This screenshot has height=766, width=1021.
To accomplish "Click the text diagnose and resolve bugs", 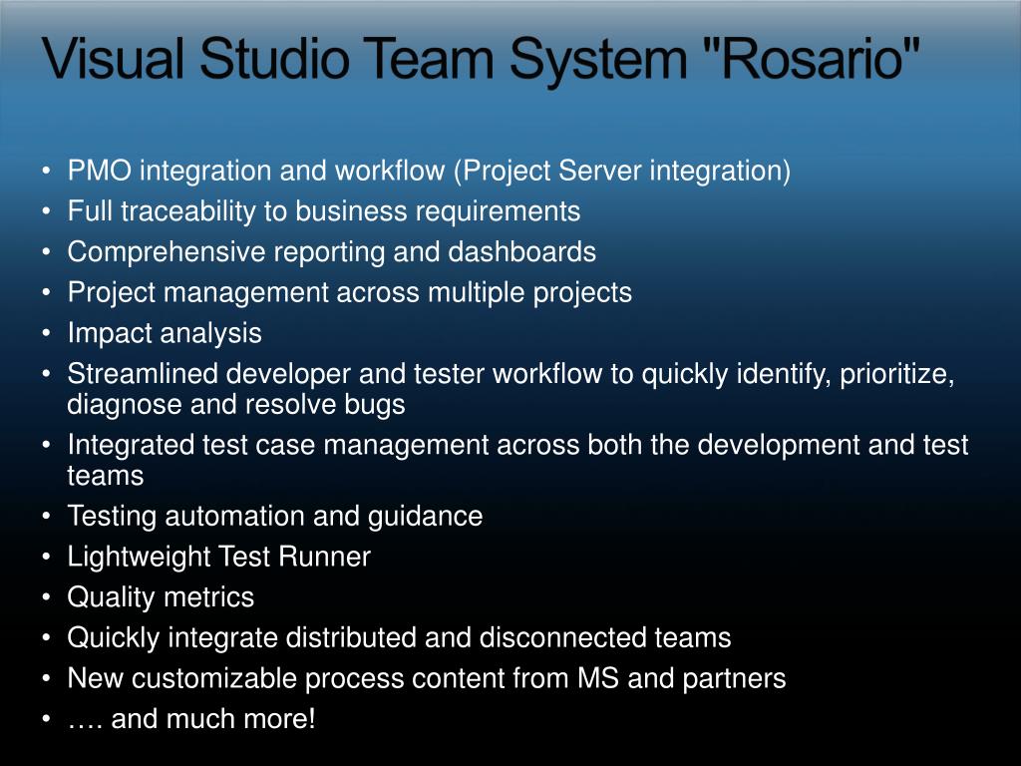I will tap(235, 405).
